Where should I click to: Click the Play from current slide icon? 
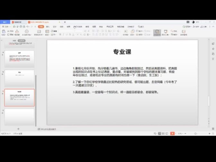(x=26, y=32)
